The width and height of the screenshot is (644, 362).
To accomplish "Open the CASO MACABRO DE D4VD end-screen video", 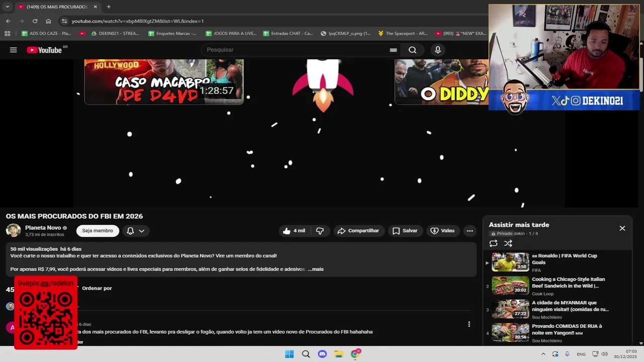I will click(x=164, y=82).
